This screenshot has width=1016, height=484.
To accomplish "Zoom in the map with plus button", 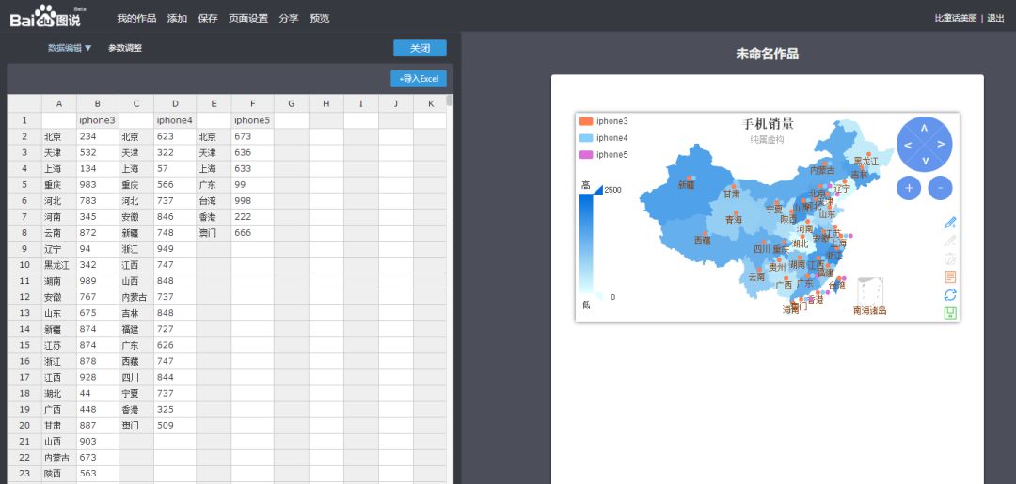I will tap(909, 188).
